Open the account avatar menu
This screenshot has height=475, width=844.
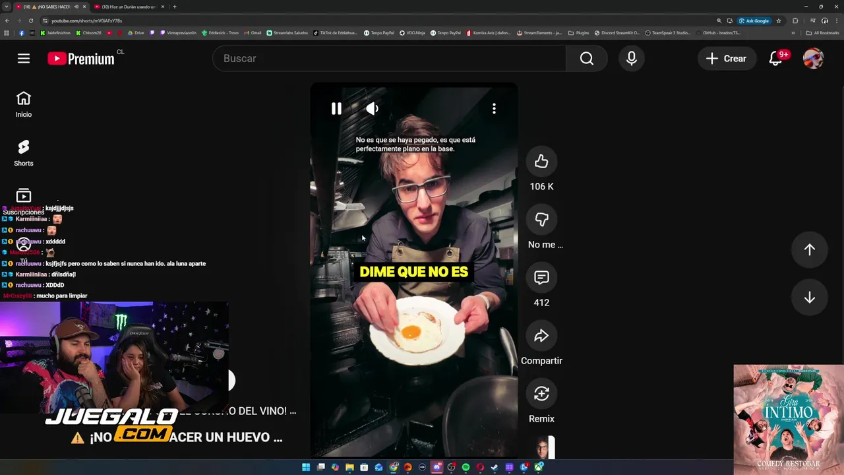[813, 58]
